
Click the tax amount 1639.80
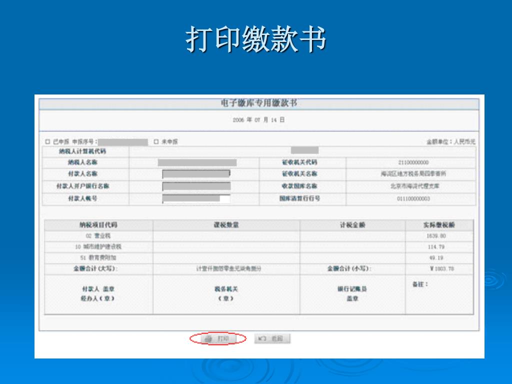(x=436, y=236)
